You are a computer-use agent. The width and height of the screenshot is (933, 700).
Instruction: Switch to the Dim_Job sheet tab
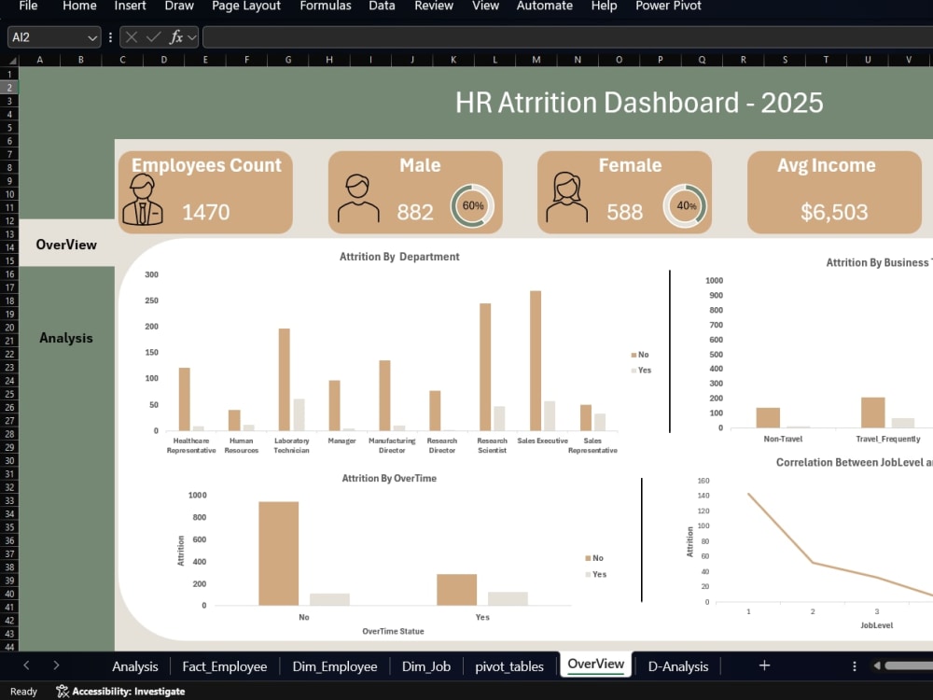coord(426,666)
